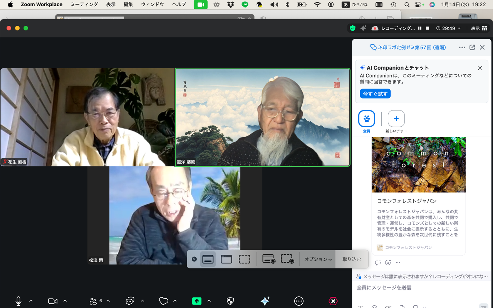
Task: Open the オプション dropdown in capture toolbar
Action: 318,259
